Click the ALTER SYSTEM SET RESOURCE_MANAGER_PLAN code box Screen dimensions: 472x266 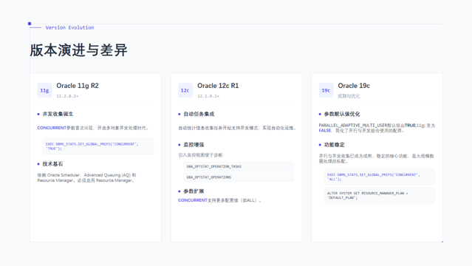(x=379, y=195)
